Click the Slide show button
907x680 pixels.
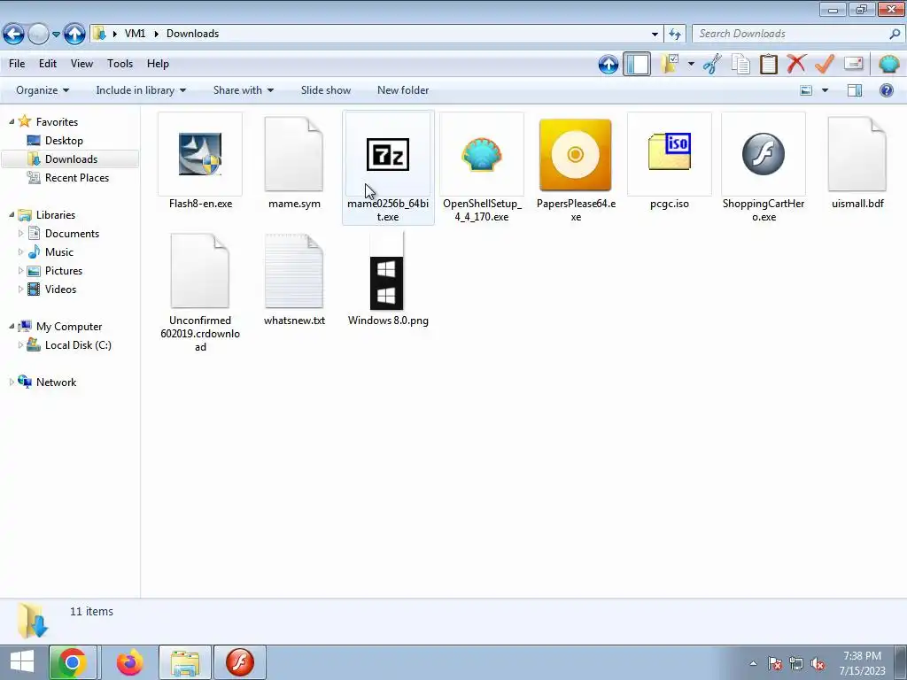pos(326,90)
